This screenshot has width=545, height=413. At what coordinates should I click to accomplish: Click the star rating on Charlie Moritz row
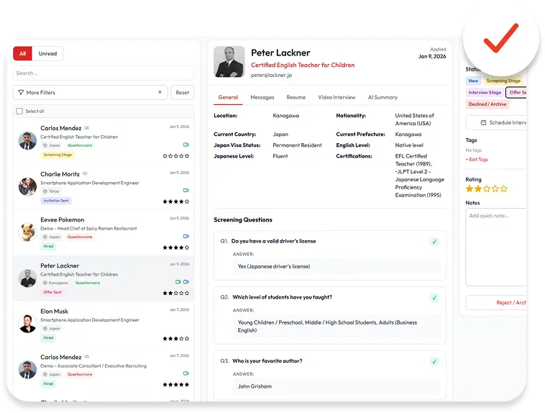(176, 201)
